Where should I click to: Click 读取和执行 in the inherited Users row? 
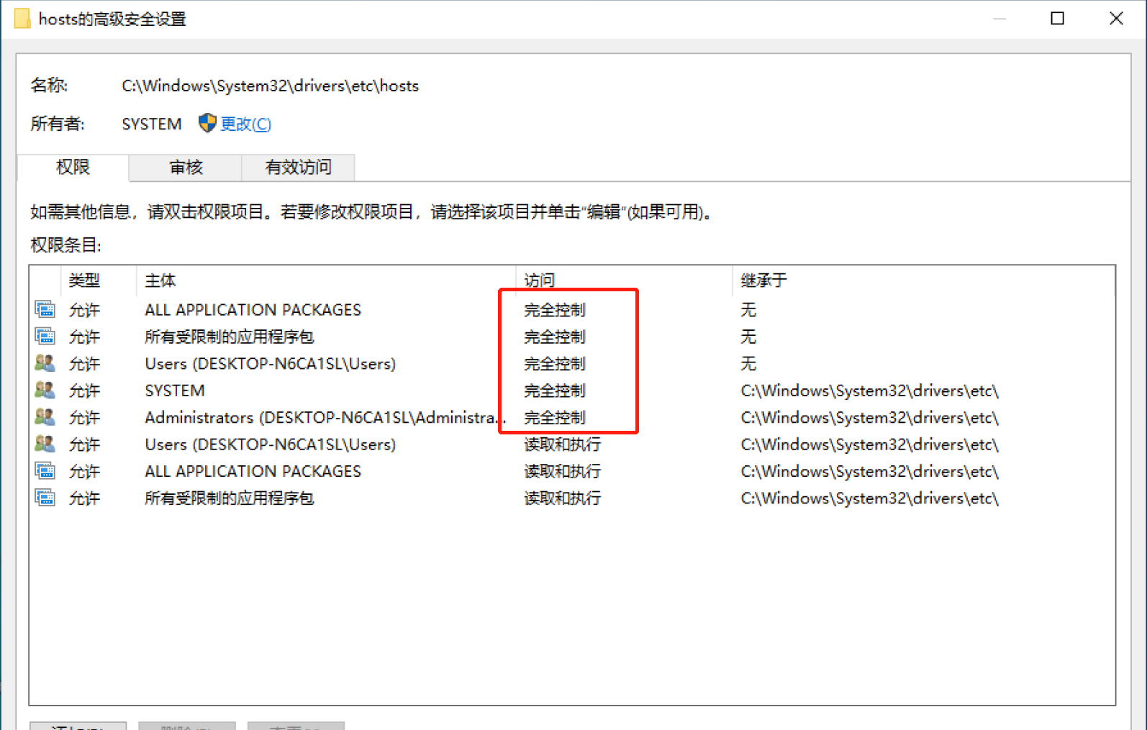coord(563,444)
